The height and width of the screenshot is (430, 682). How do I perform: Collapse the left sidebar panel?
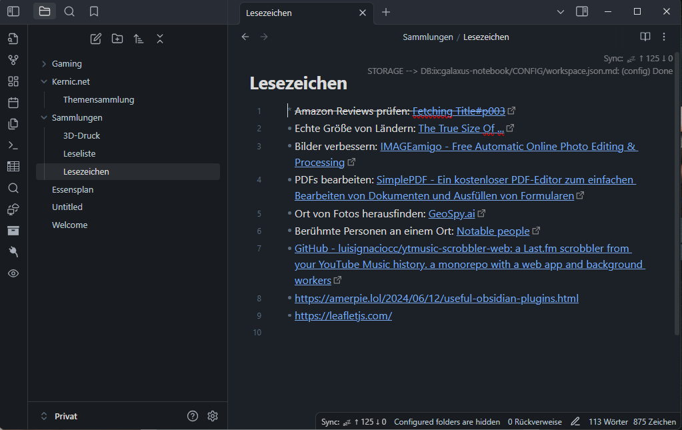[12, 11]
